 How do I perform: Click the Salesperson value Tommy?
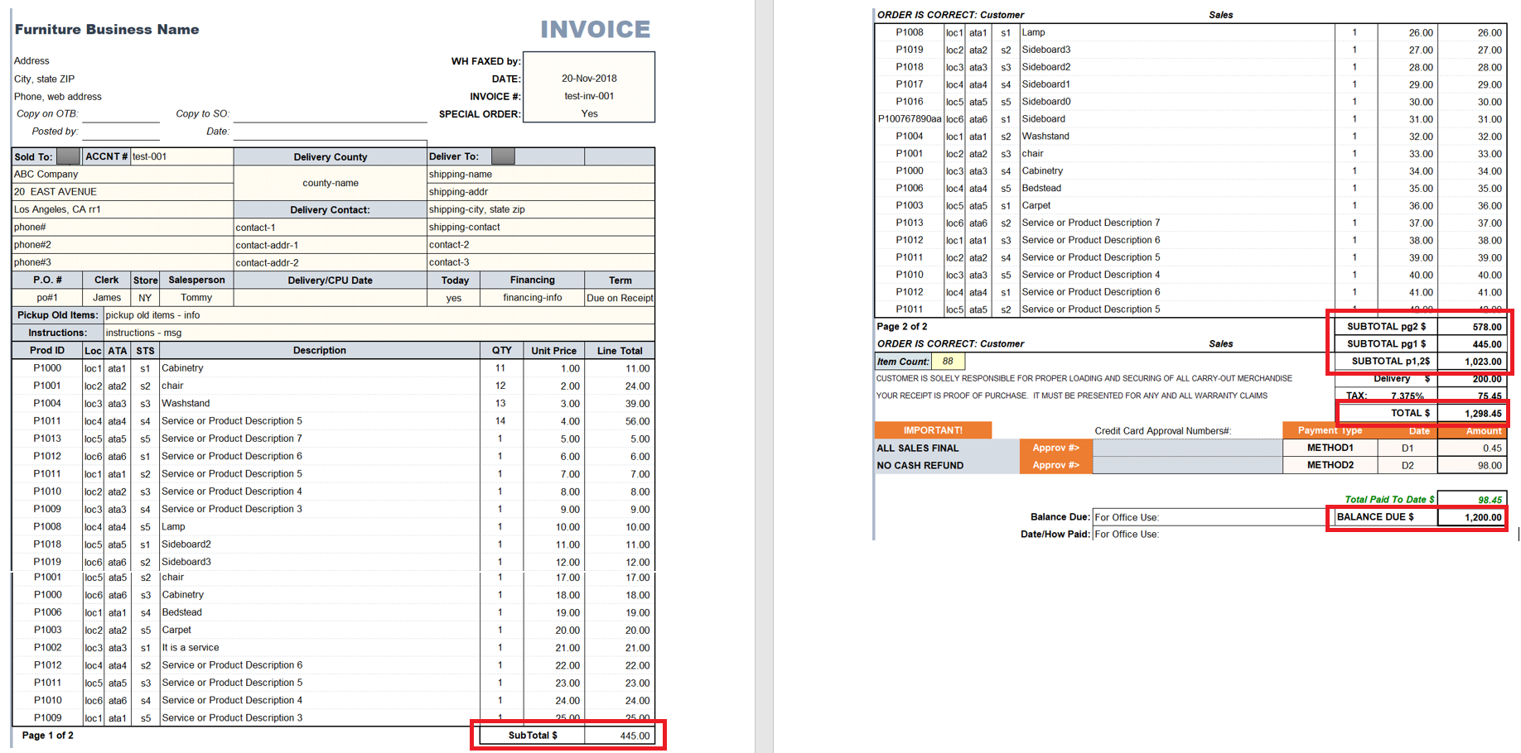pos(196,298)
